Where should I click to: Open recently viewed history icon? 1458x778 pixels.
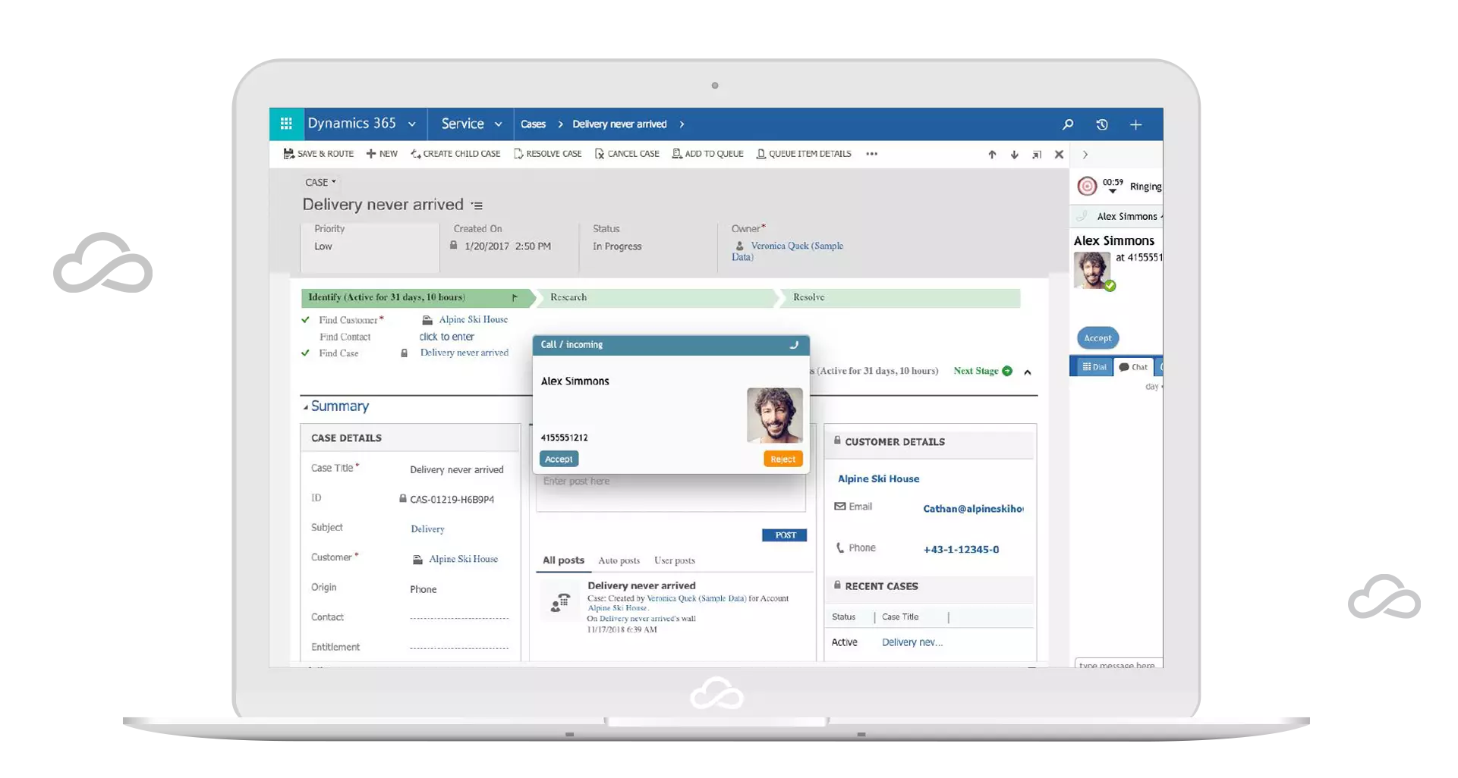[x=1102, y=124]
